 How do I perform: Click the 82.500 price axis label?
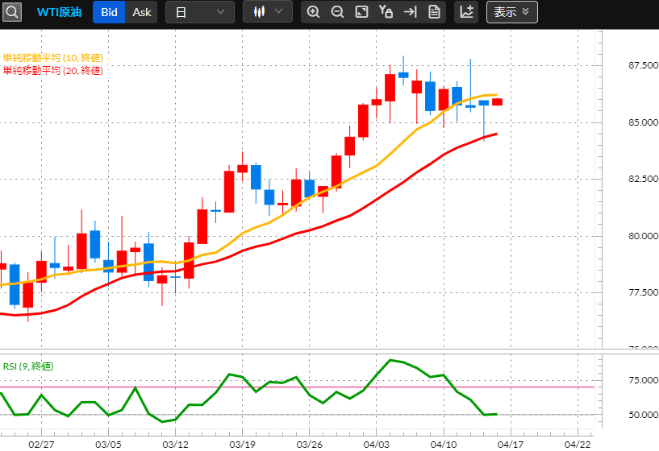[x=644, y=179]
